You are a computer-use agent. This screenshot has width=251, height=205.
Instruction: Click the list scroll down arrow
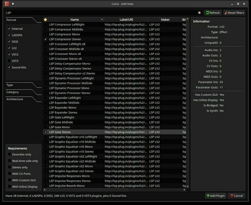[x=188, y=187]
